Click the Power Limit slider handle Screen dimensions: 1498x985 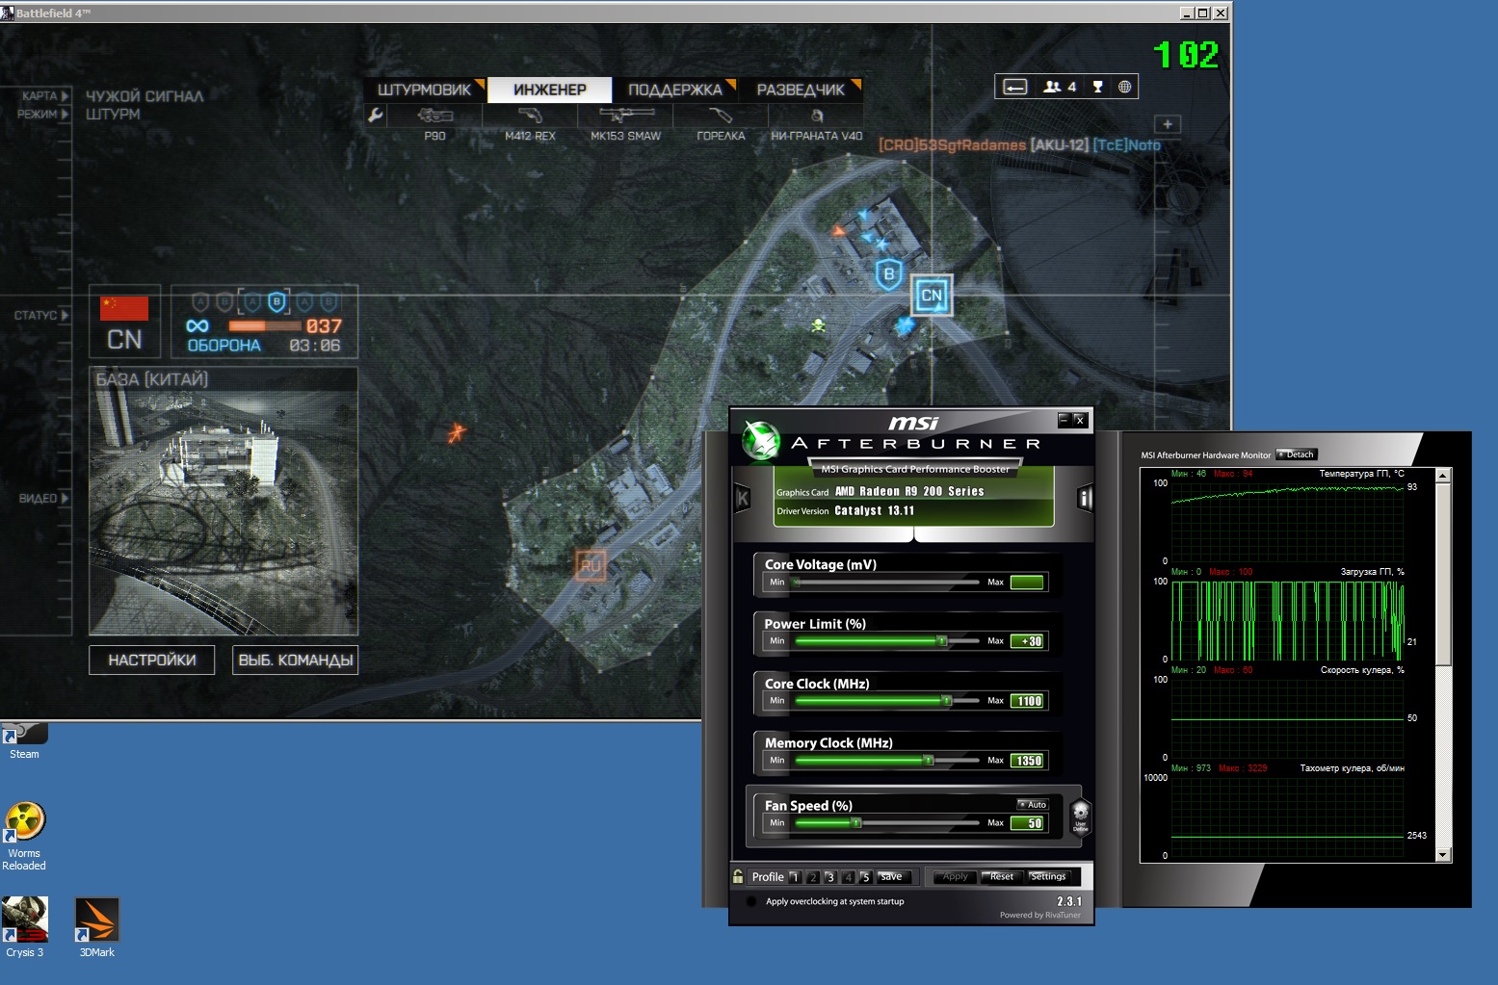(942, 641)
